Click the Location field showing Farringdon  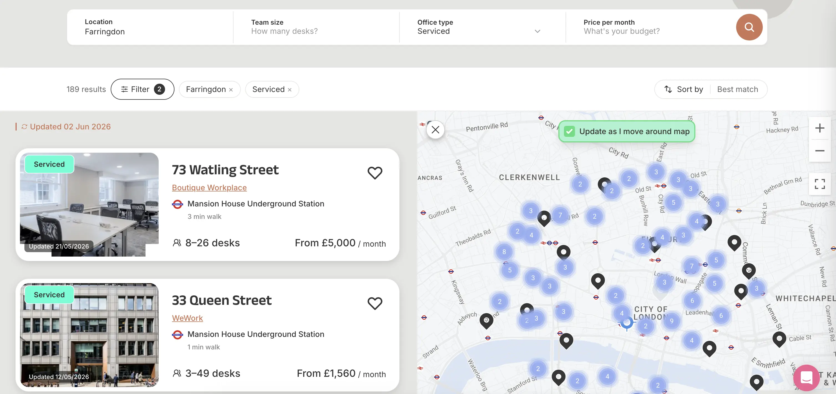(150, 27)
